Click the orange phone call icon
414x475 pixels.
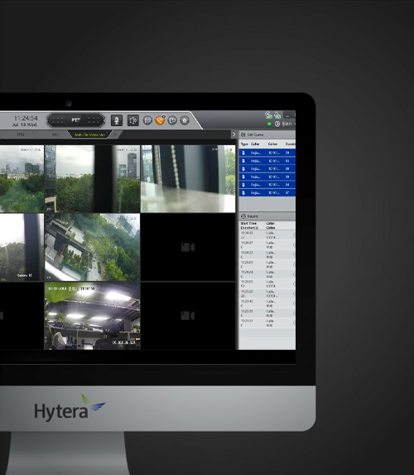[x=160, y=120]
